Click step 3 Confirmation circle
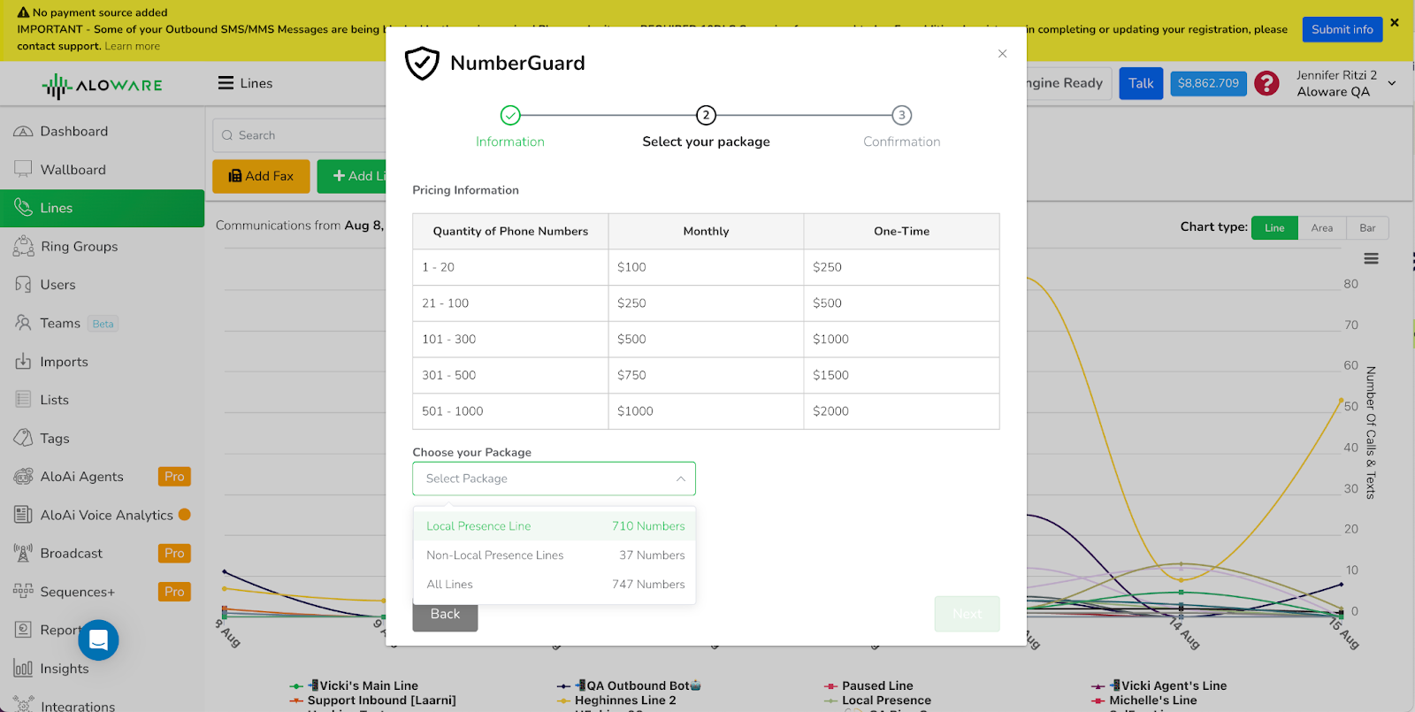1415x712 pixels. (x=901, y=115)
